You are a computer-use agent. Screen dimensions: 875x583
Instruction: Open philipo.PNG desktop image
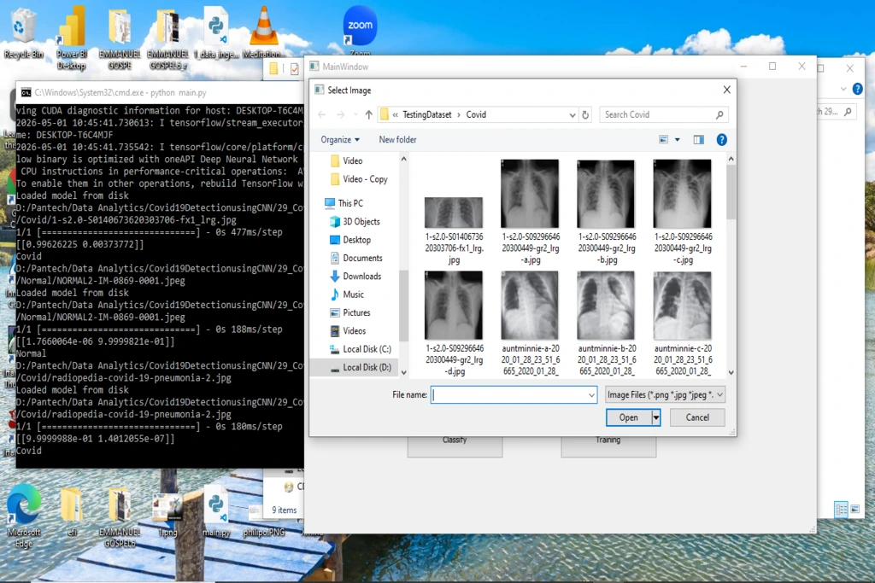coord(264,518)
